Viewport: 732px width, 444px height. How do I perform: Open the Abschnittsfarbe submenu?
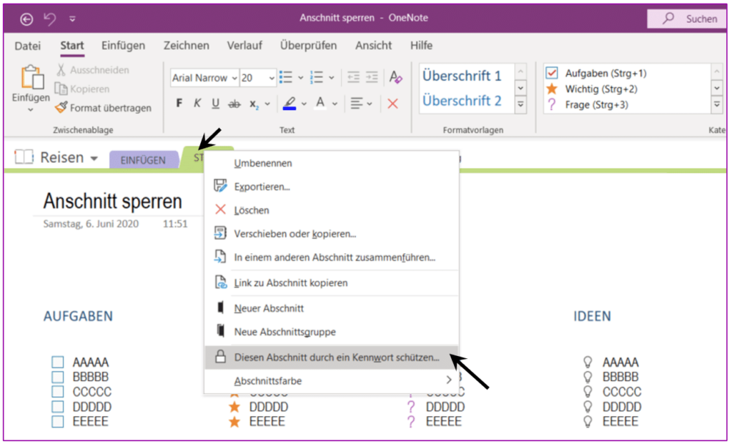pos(332,381)
